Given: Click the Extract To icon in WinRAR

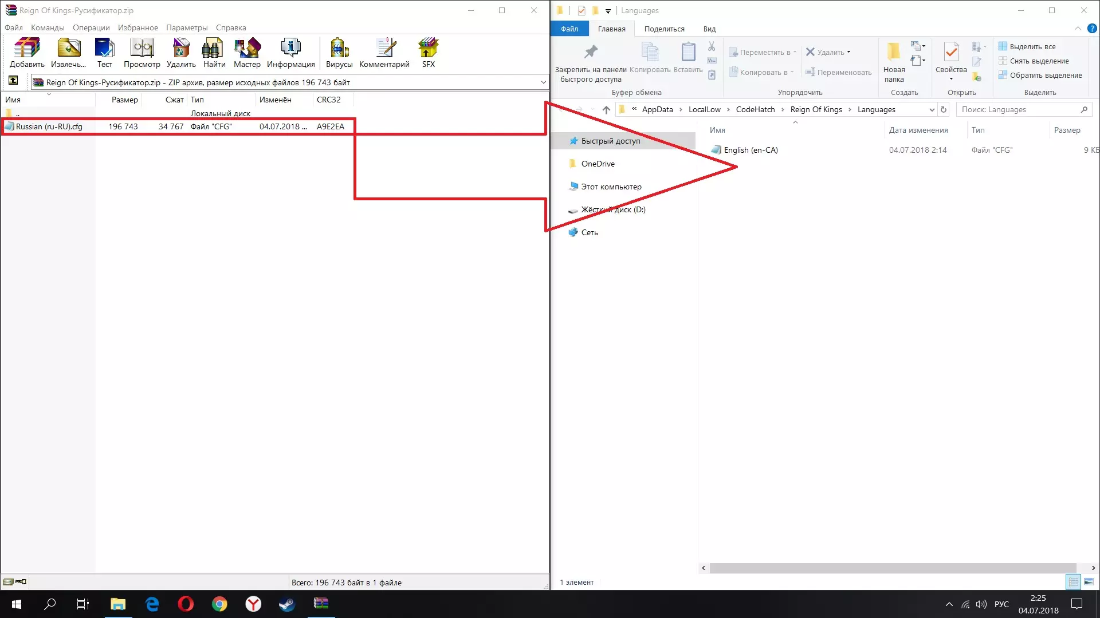Looking at the screenshot, I should pos(68,49).
